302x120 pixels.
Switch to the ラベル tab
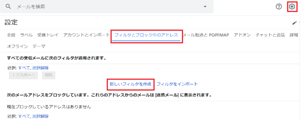pyautogui.click(x=26, y=35)
